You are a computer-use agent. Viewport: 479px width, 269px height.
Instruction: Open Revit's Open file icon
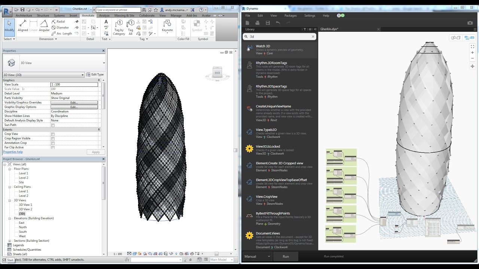tap(17, 10)
